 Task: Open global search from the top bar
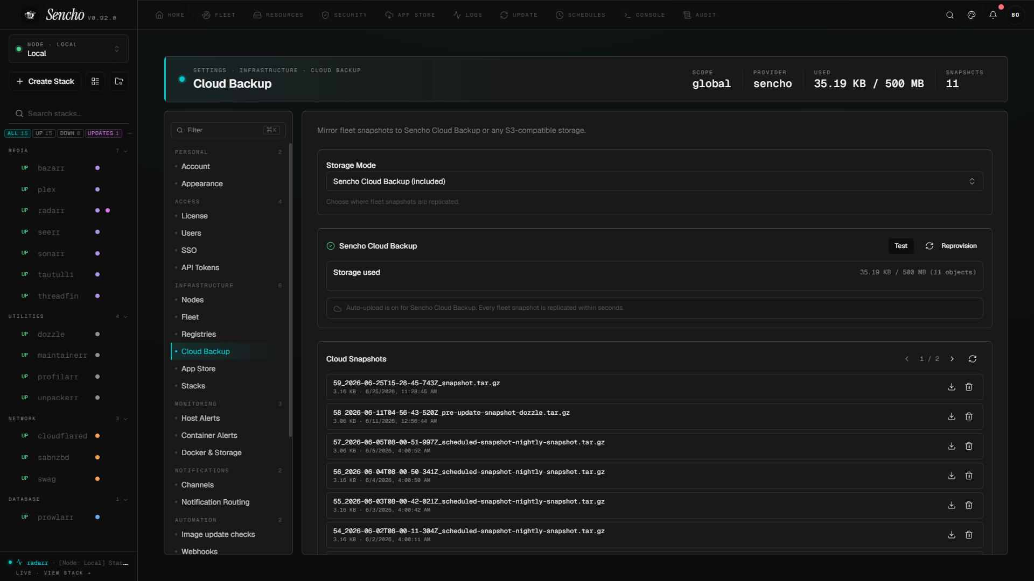pyautogui.click(x=950, y=15)
